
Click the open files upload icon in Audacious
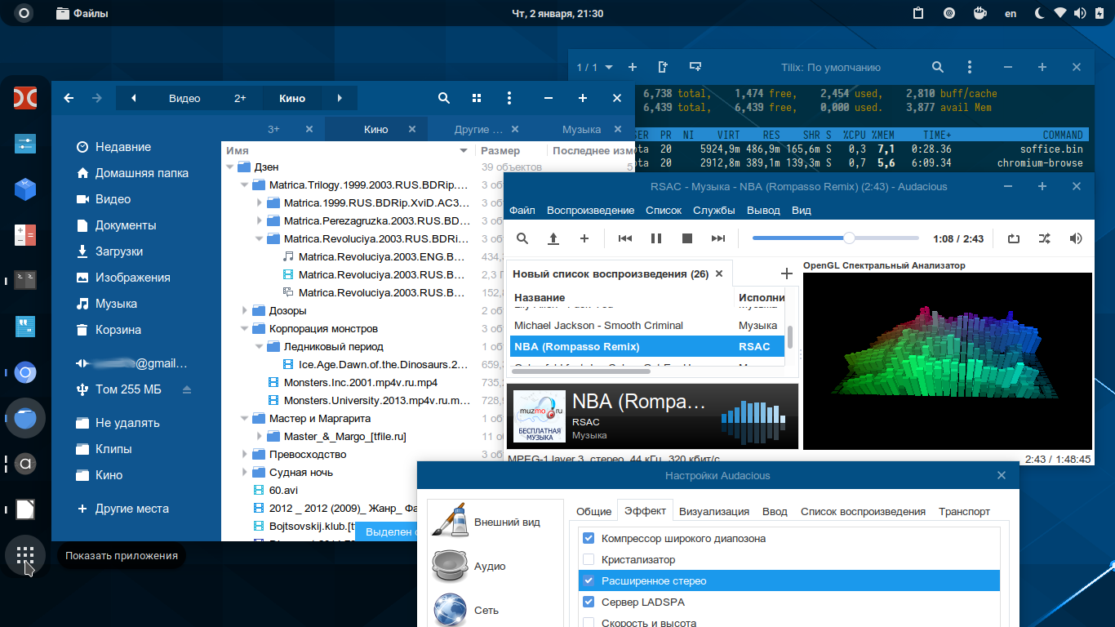pos(553,238)
